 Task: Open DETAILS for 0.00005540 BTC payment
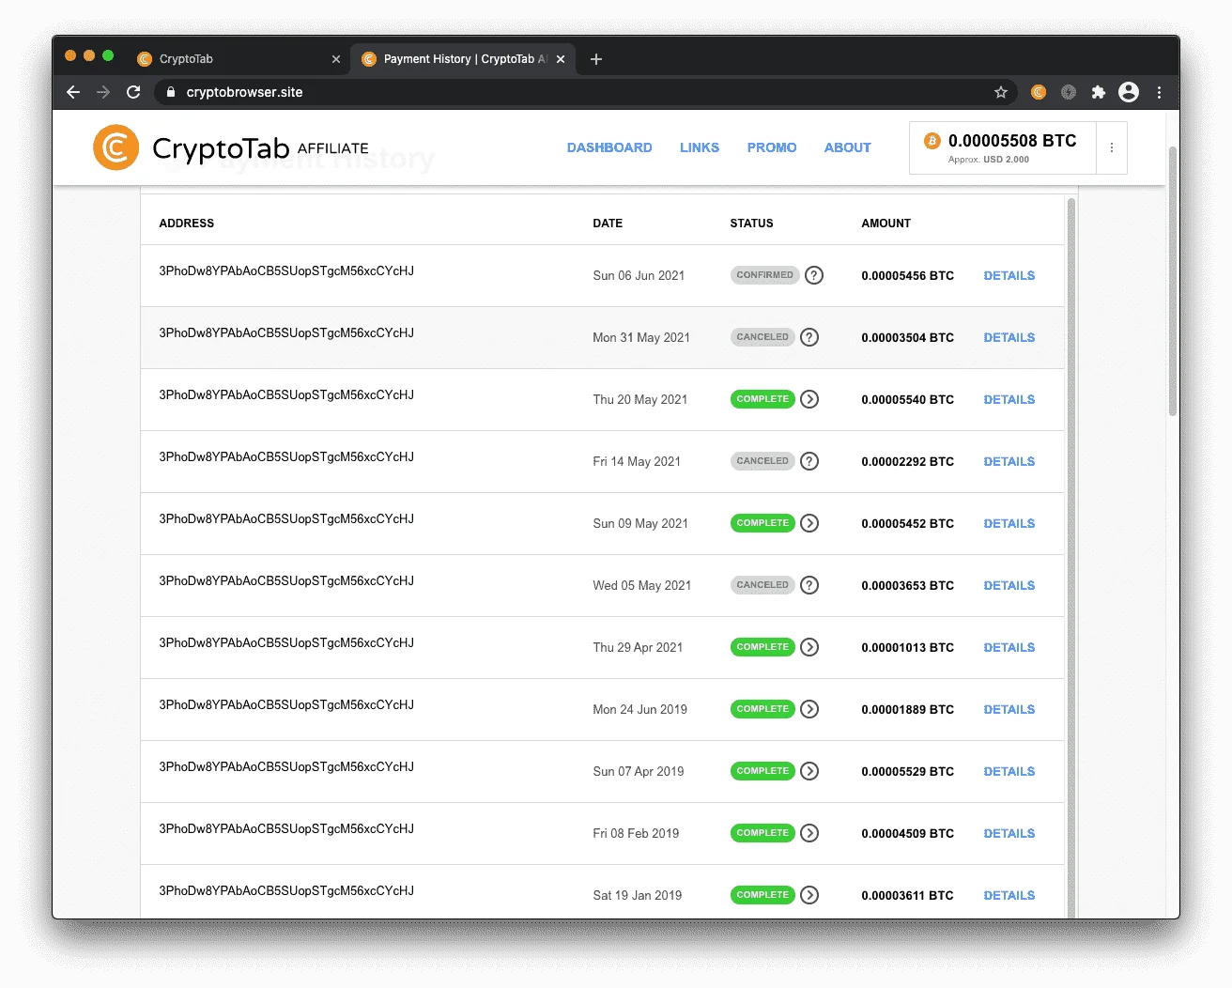[x=1009, y=399]
